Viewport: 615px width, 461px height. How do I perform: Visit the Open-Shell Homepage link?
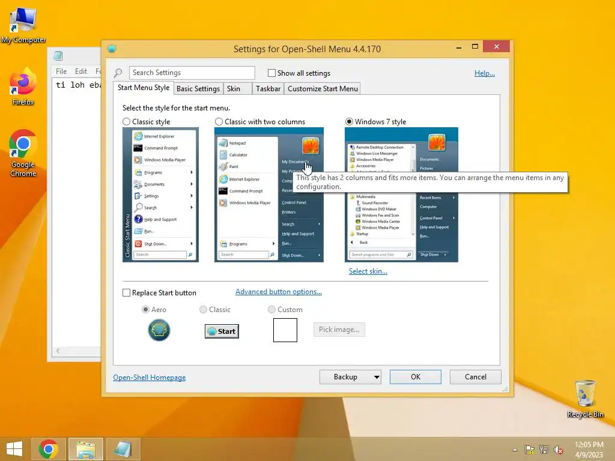(x=150, y=378)
